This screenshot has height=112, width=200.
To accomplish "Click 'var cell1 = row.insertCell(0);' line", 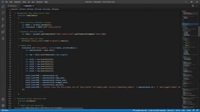I will [39, 59].
